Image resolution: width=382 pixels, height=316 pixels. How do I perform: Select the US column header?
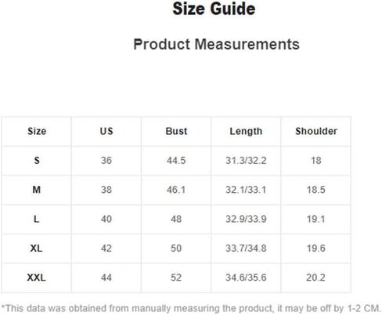pyautogui.click(x=106, y=131)
